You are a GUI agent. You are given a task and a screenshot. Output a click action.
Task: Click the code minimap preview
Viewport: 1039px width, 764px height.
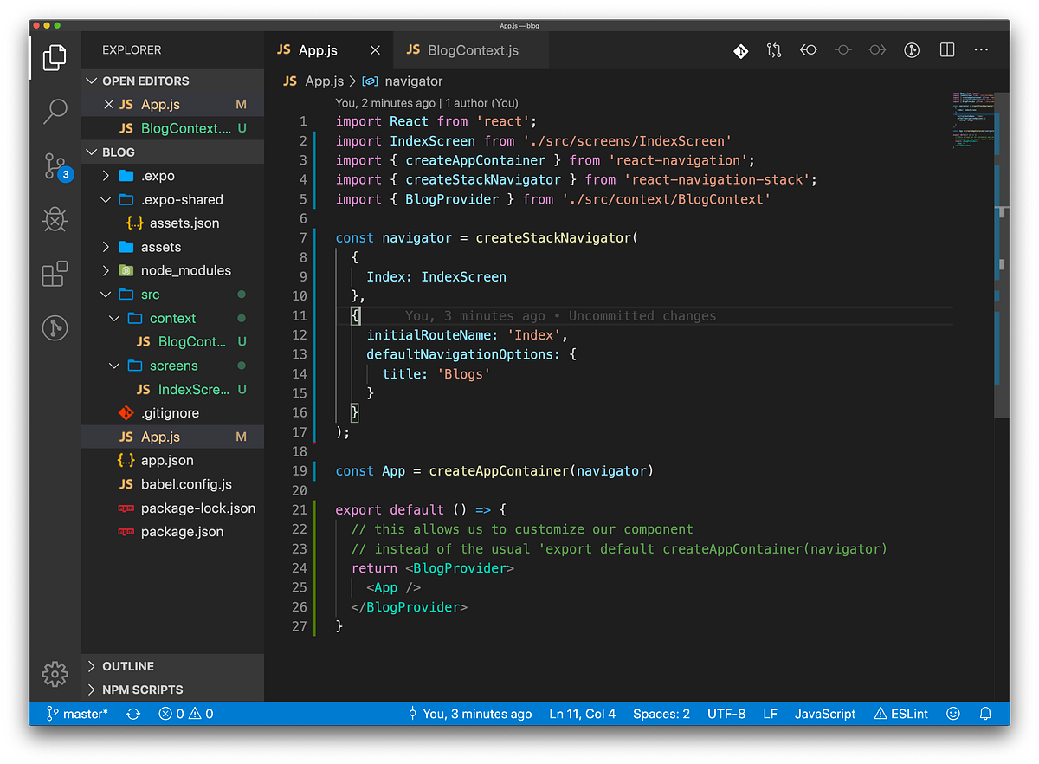(x=971, y=120)
